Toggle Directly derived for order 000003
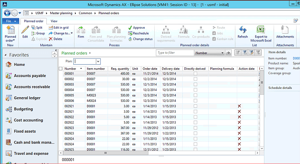300x164 pixels. tap(195, 84)
